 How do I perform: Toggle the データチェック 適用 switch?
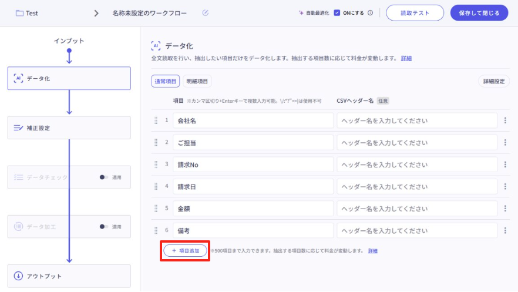104,177
